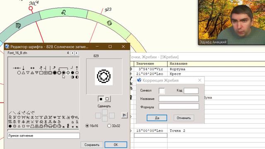Choose the right arrow glyph

tap(14, 68)
